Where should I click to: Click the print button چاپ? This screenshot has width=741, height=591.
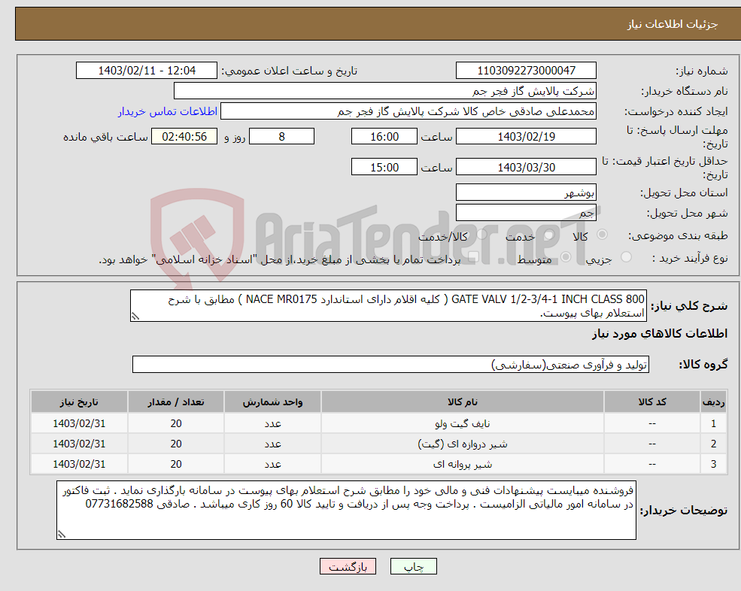click(x=414, y=566)
